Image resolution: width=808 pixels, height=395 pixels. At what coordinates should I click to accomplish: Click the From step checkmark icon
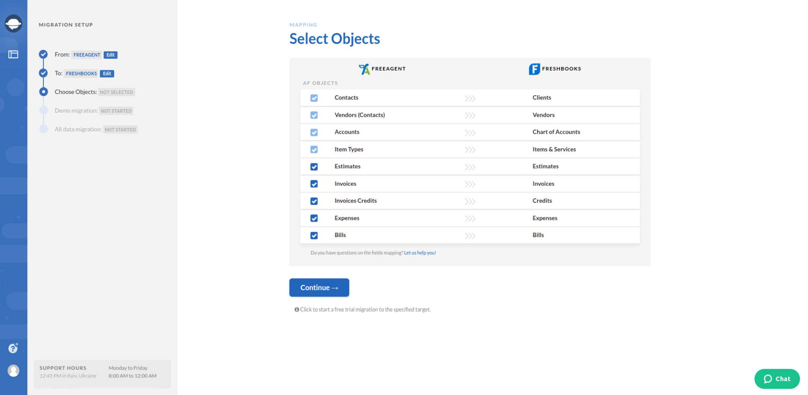point(43,54)
